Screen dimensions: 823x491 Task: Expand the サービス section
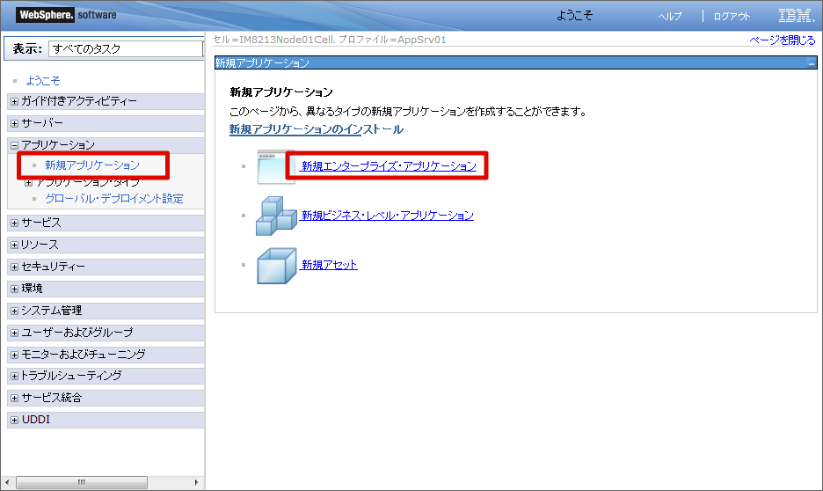click(15, 224)
